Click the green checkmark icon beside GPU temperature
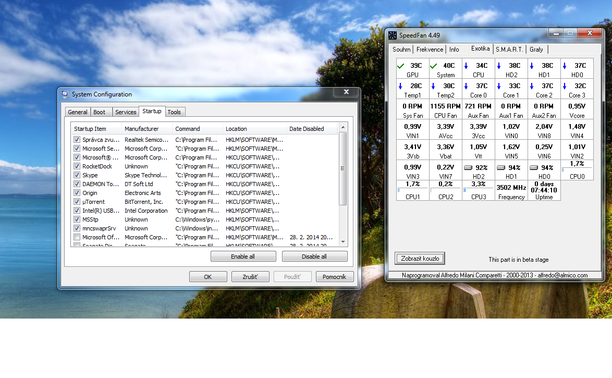The height and width of the screenshot is (378, 612). coord(401,66)
